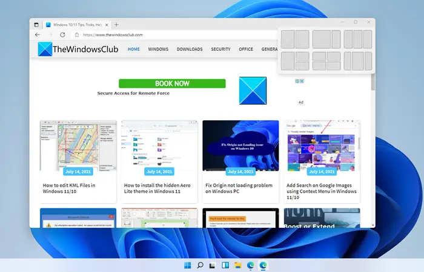Snap to narrow right zone of wide-narrow layout
The image size is (424, 272).
[x=336, y=39]
